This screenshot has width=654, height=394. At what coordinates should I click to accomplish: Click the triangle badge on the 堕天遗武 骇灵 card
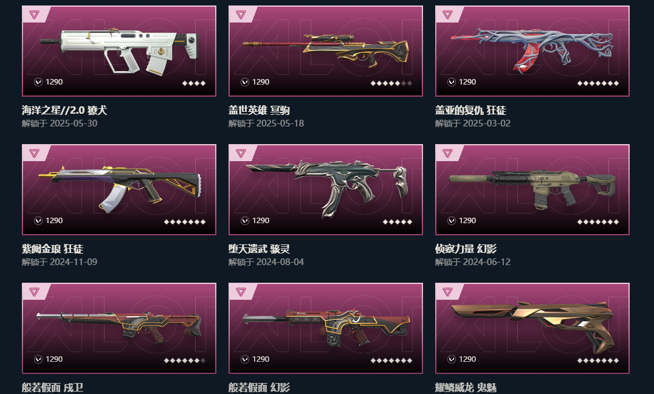pos(241,154)
